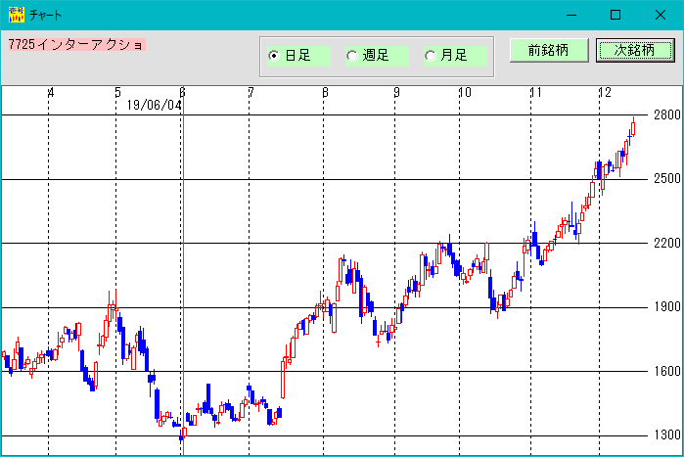Image resolution: width=684 pixels, height=457 pixels.
Task: Click the month 7 axis label
Action: 251,92
